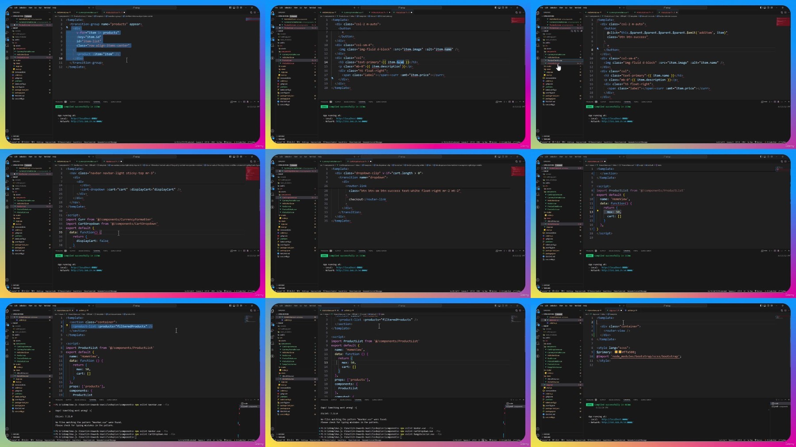
Task: Toggle primary sidebar in the transition-group window
Action: click(x=230, y=8)
